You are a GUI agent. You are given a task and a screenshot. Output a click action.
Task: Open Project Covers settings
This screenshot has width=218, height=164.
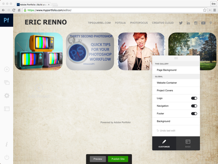pos(176,90)
